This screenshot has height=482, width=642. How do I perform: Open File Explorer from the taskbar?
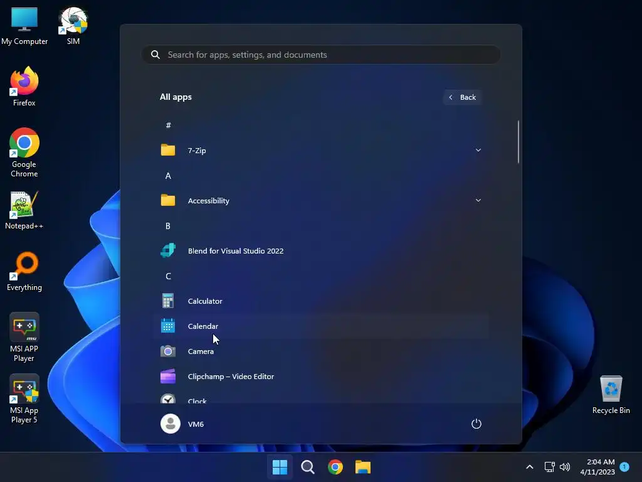point(363,467)
